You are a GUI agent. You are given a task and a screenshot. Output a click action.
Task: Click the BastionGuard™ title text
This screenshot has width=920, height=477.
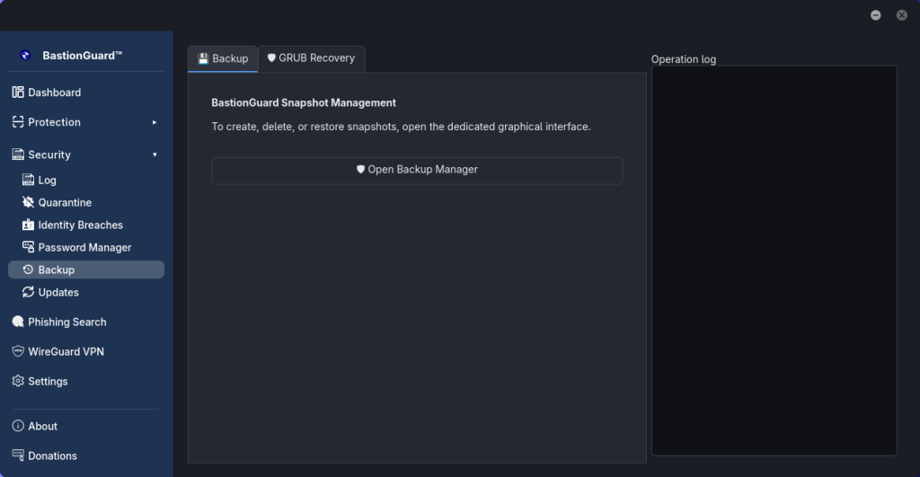pos(82,55)
